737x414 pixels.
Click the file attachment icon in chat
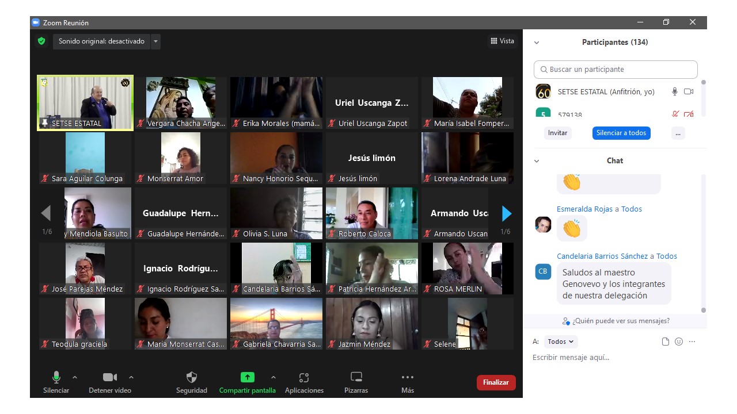(x=666, y=342)
